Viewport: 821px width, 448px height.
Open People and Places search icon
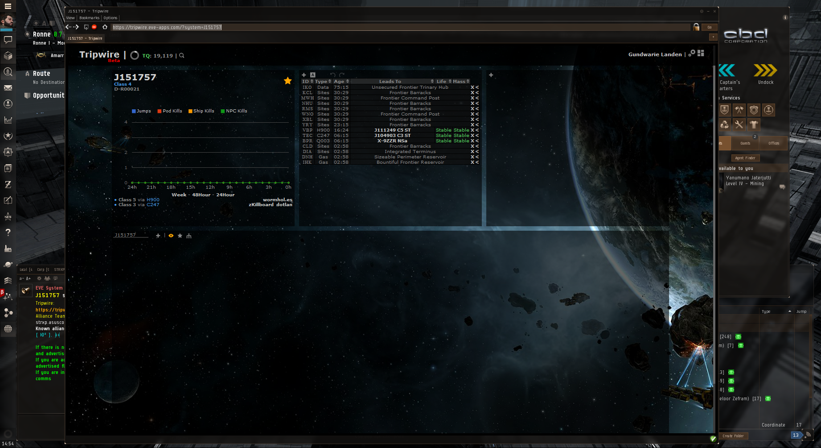(8, 72)
